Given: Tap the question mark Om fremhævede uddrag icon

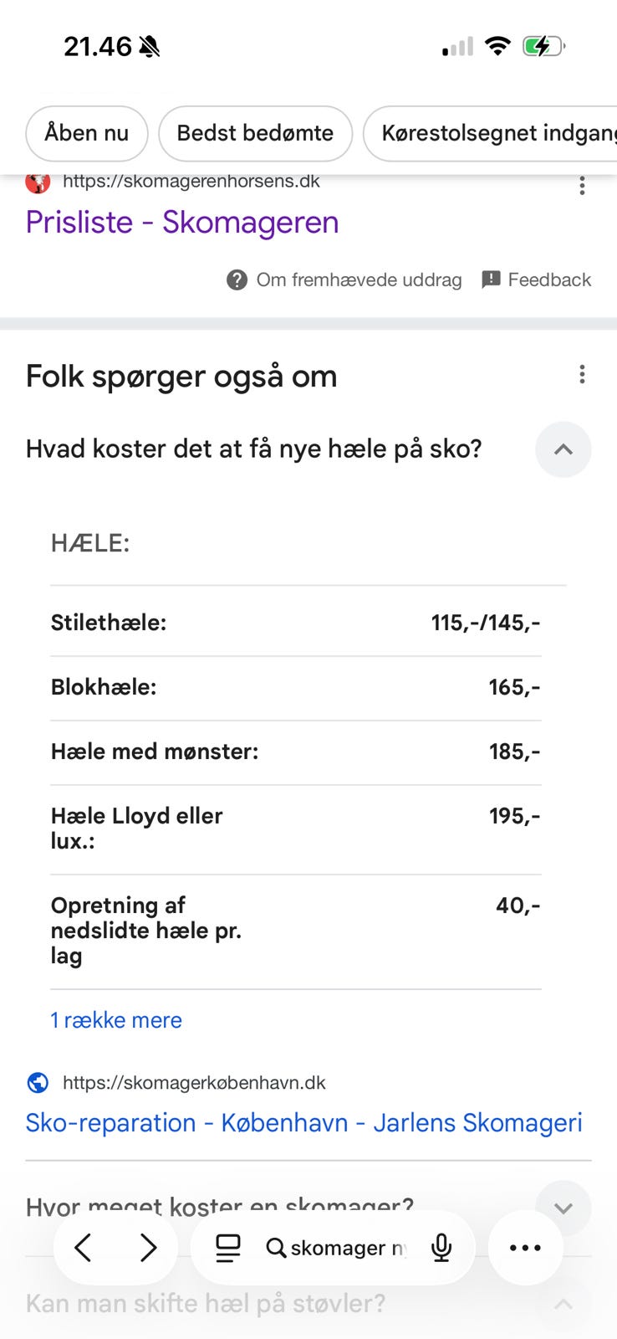Looking at the screenshot, I should (237, 280).
